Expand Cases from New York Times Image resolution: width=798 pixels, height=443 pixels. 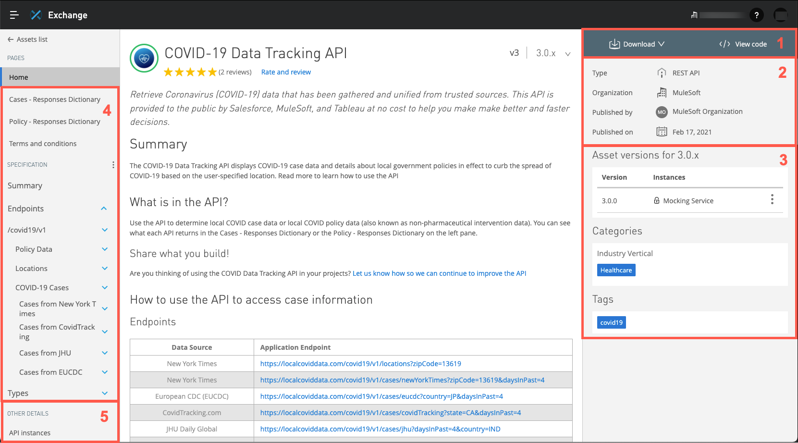105,309
